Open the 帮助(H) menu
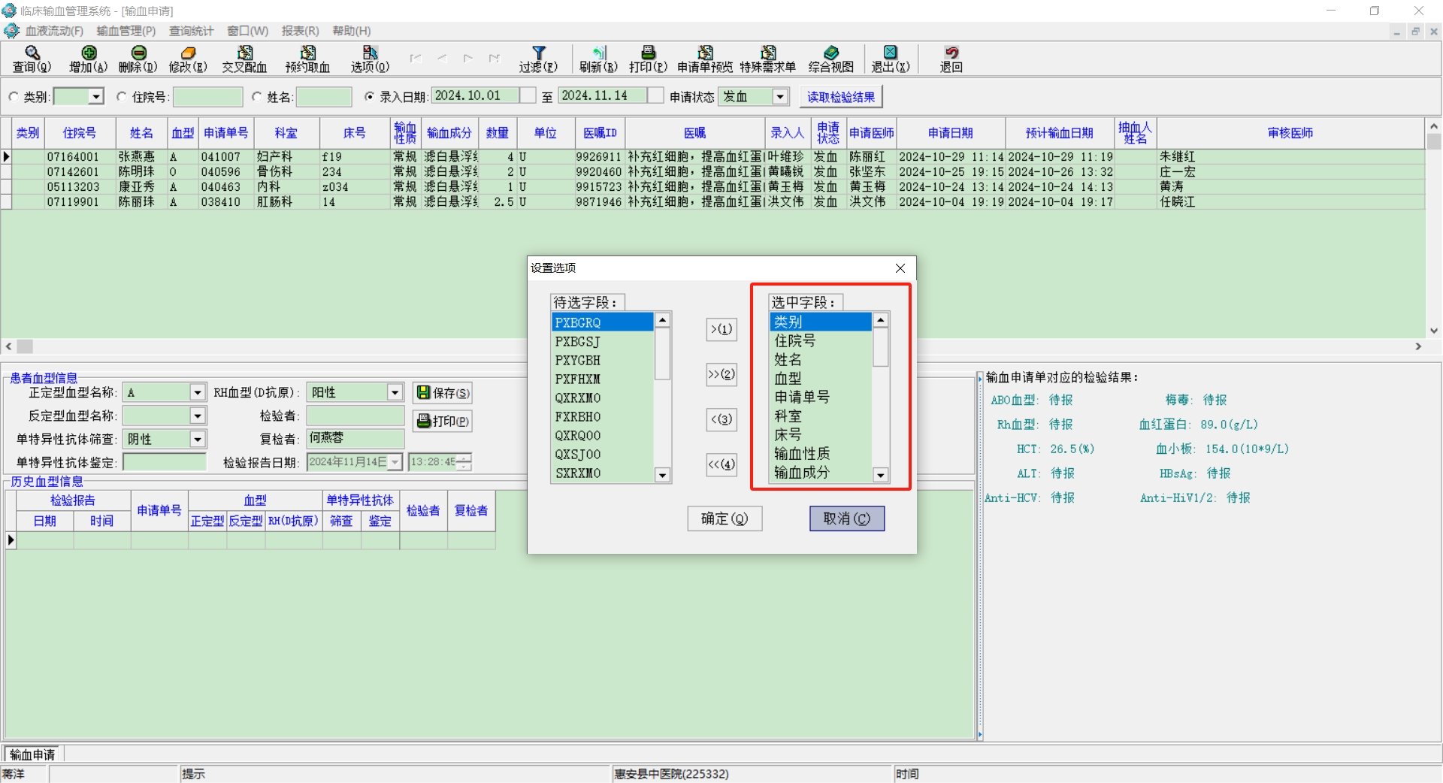1443x783 pixels. pos(352,31)
